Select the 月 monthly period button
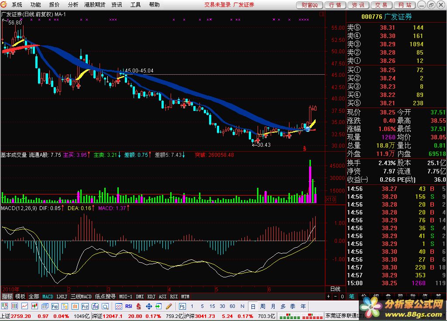The height and width of the screenshot is (321, 447). tap(273, 307)
